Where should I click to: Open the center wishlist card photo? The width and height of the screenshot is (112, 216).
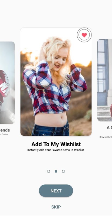click(x=56, y=82)
